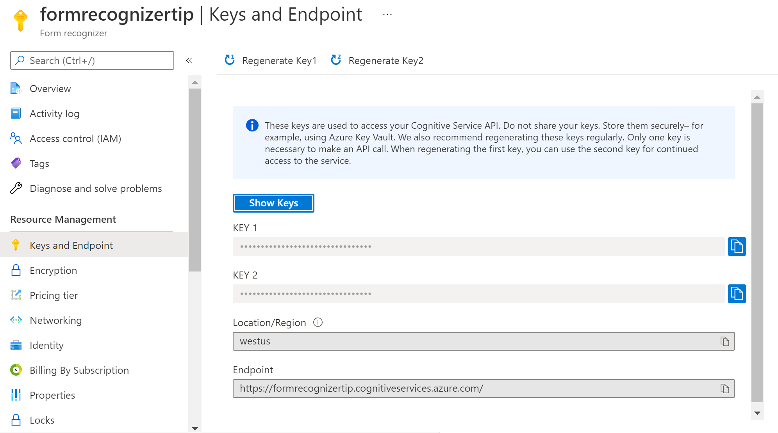Click the purple Tags icon

pos(16,163)
